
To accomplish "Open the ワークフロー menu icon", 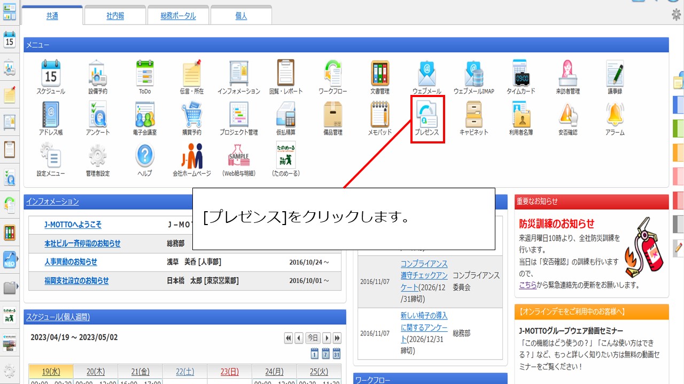I will (333, 74).
